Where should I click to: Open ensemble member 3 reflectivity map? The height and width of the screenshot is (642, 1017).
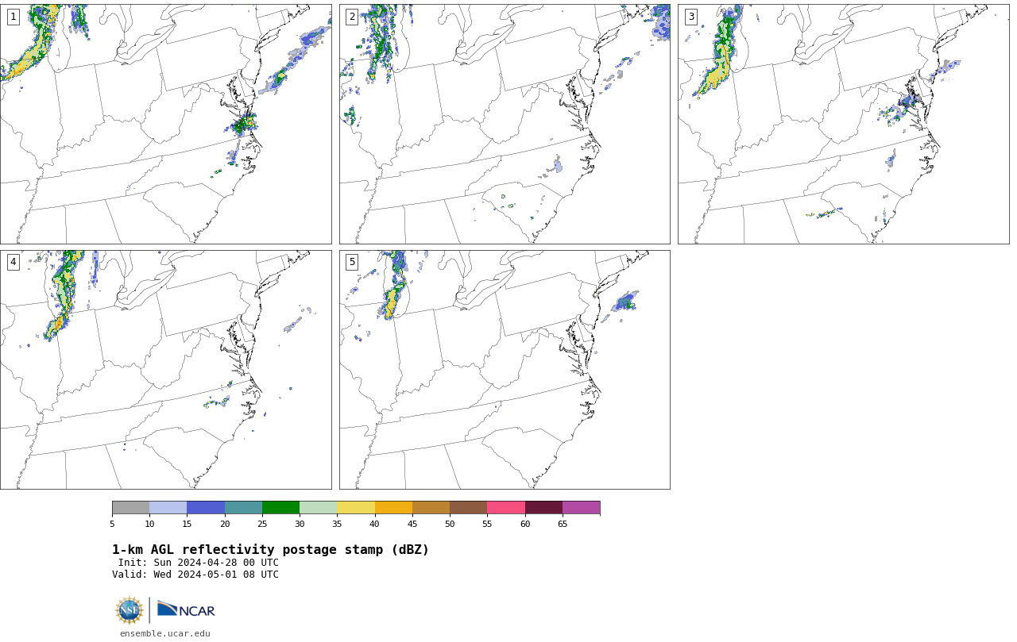coord(843,124)
